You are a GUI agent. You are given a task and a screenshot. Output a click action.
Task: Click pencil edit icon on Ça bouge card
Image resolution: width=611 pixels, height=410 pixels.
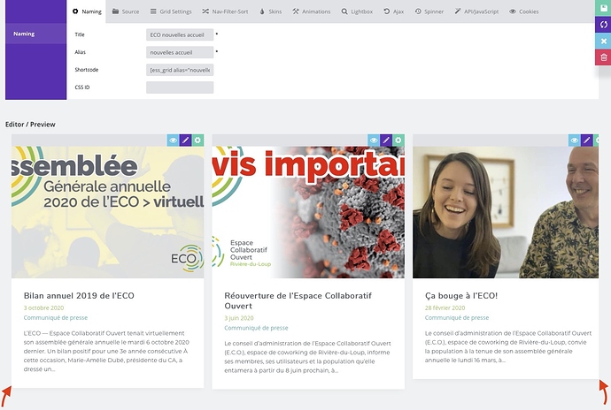(586, 140)
